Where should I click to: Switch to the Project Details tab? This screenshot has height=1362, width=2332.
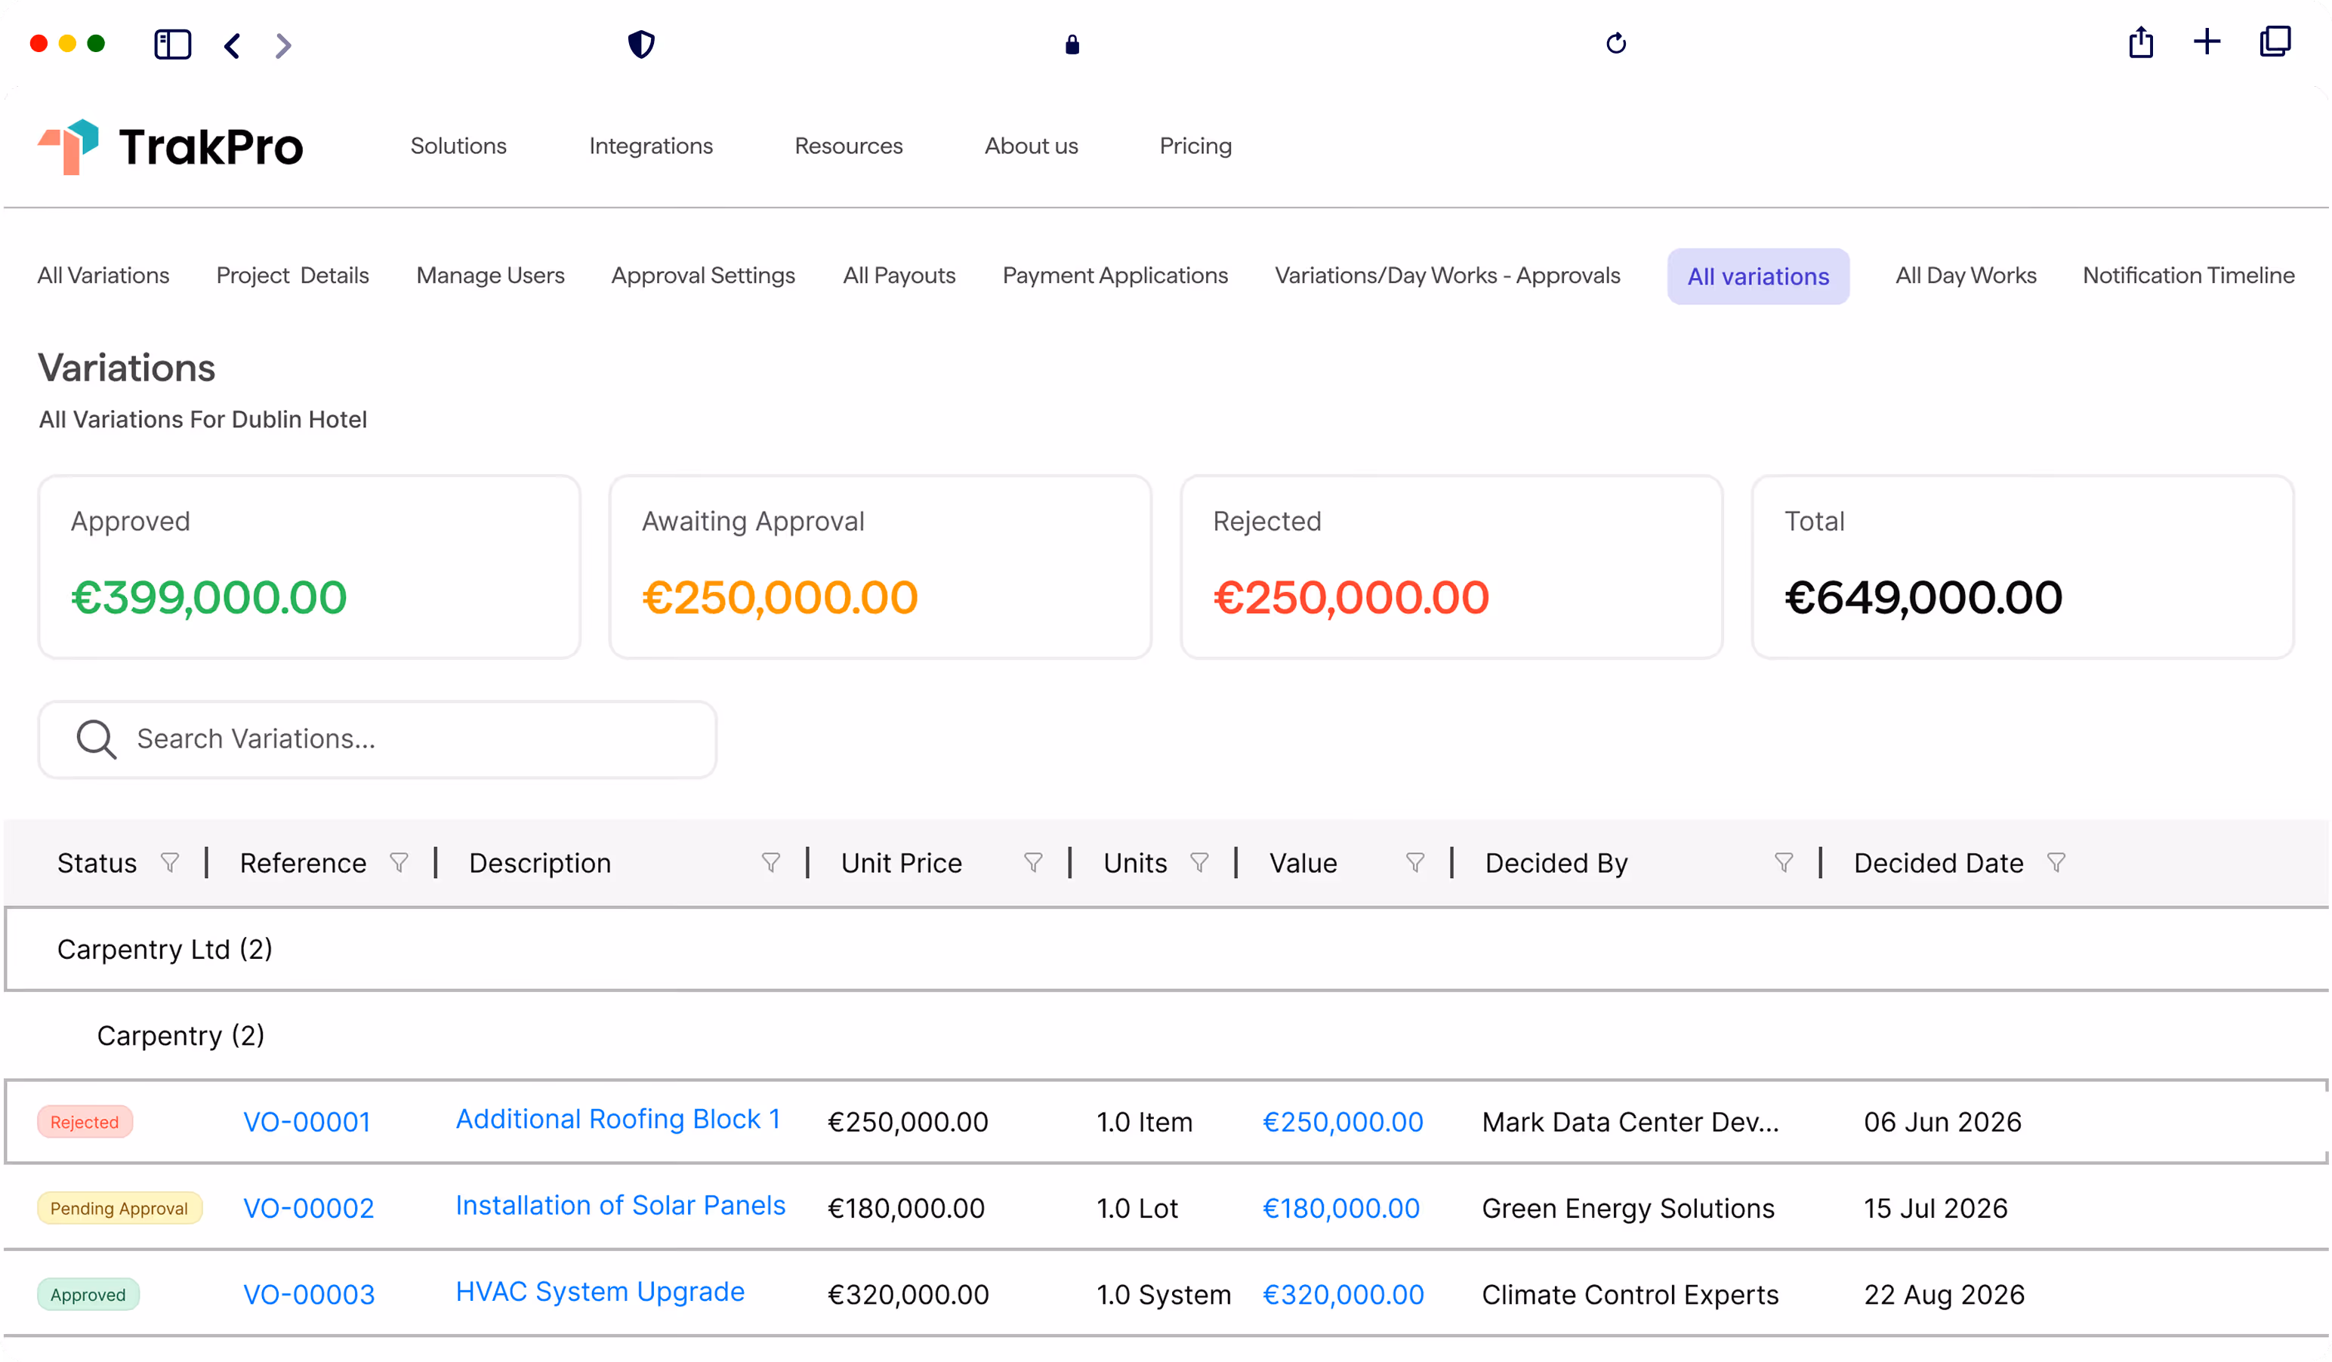tap(292, 276)
